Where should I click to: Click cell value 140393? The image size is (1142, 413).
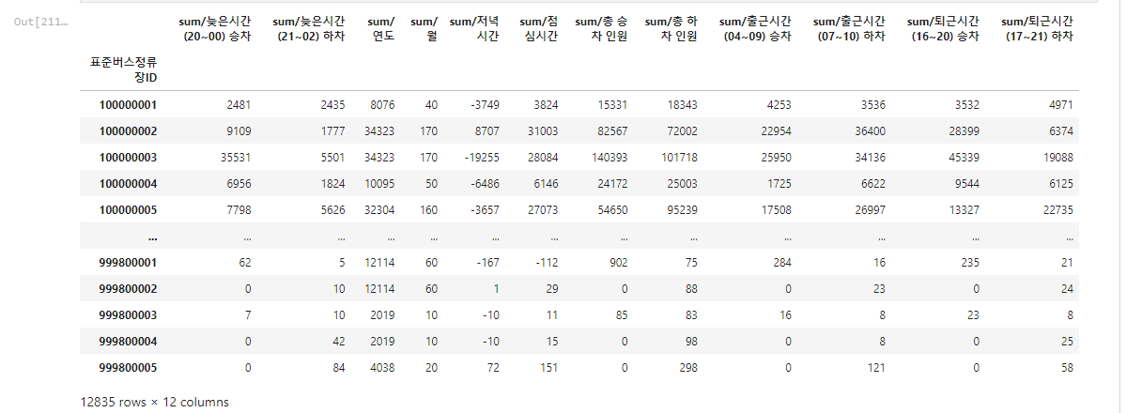(x=610, y=157)
